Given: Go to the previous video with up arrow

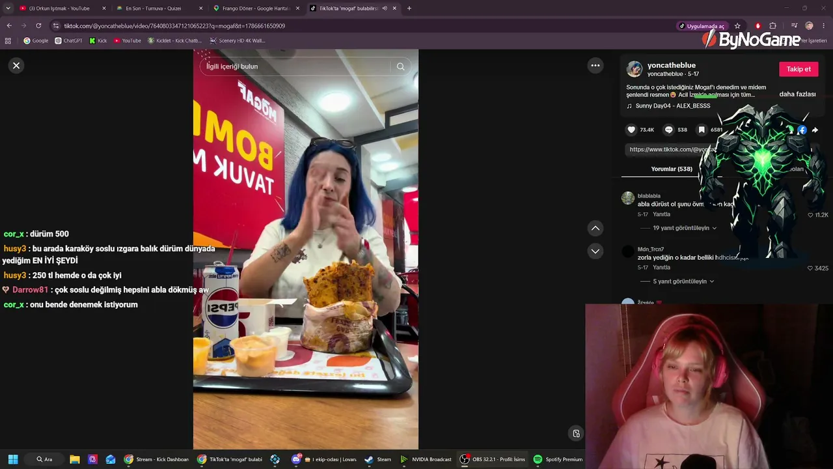Looking at the screenshot, I should pos(595,228).
